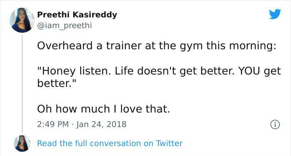Read the full conversation on Twitter
291x156 pixels.
coord(110,144)
